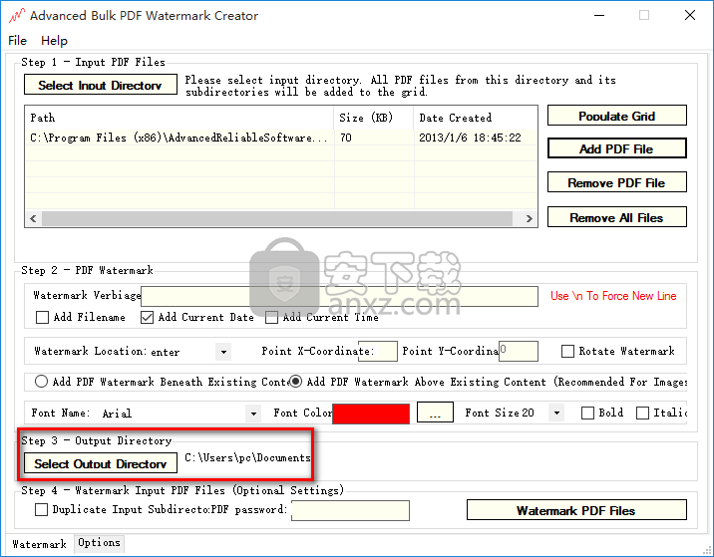This screenshot has width=714, height=557.
Task: Click the Use \n To Force New Line hint
Action: (x=613, y=296)
